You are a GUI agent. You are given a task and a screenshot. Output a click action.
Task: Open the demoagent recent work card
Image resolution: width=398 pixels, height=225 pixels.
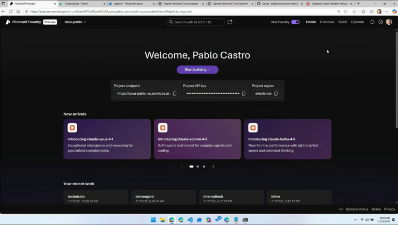[x=163, y=198]
